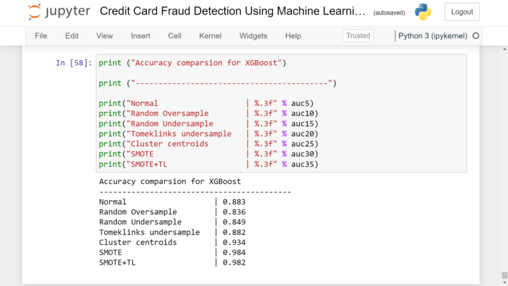Click the code line printing the title
The width and height of the screenshot is (508, 286).
tap(192, 63)
